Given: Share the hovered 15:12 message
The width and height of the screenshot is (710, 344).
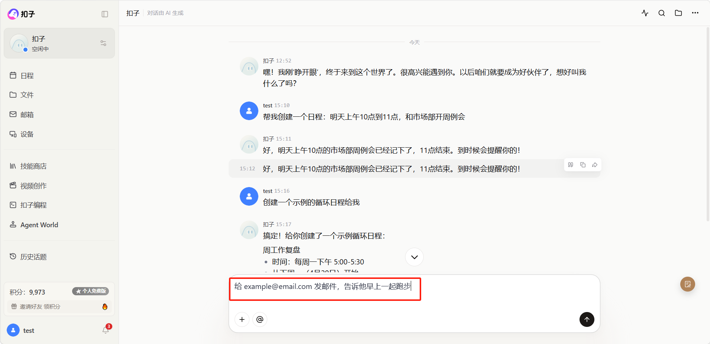Looking at the screenshot, I should tap(595, 165).
